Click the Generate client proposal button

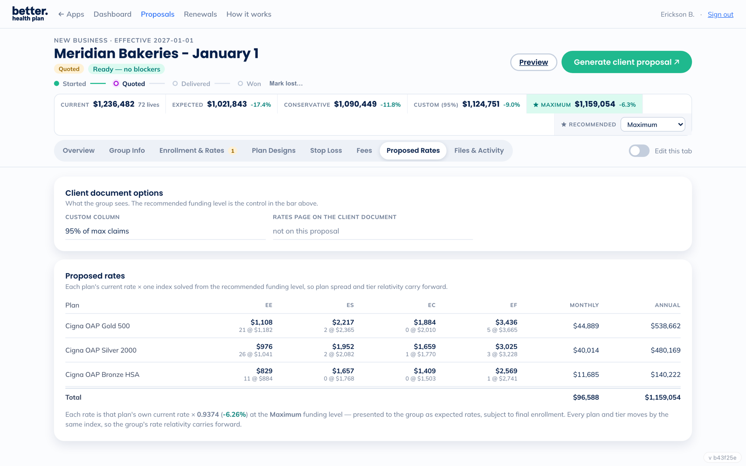click(627, 62)
